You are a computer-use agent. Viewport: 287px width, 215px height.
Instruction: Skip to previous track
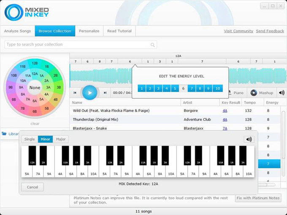point(75,93)
